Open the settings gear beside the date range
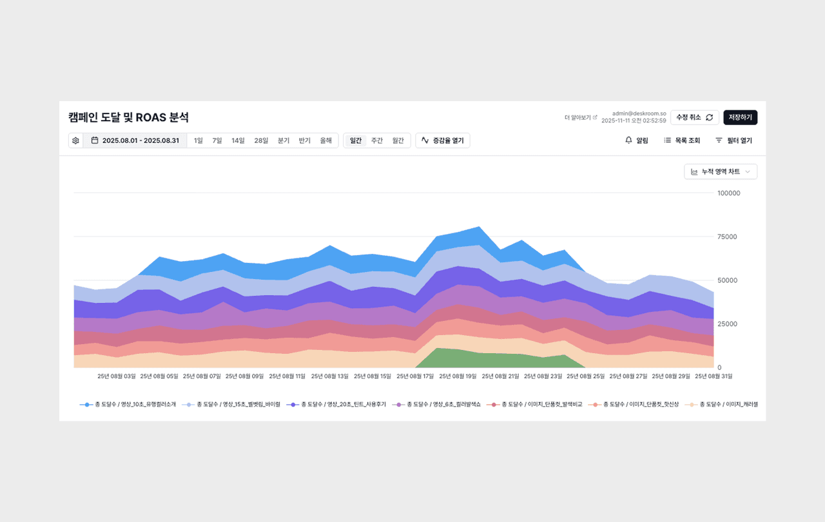Screen dimensions: 825x522 point(75,140)
